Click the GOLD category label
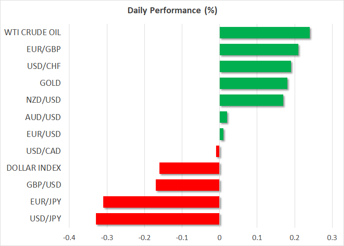The width and height of the screenshot is (344, 246). tap(50, 83)
